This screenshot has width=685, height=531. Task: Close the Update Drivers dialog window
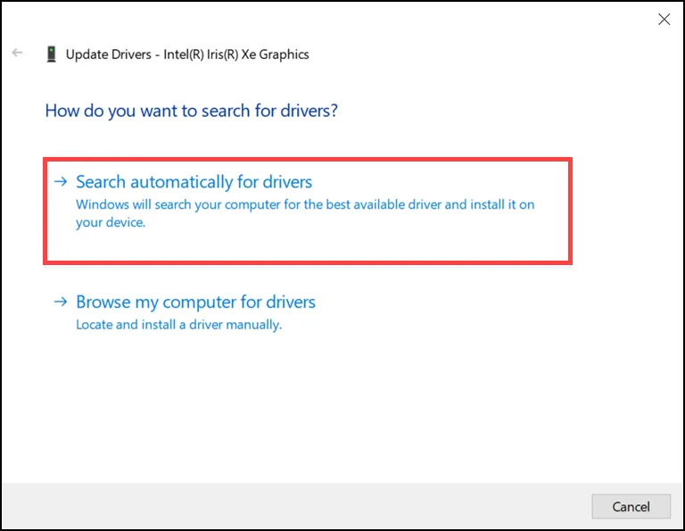coord(664,20)
